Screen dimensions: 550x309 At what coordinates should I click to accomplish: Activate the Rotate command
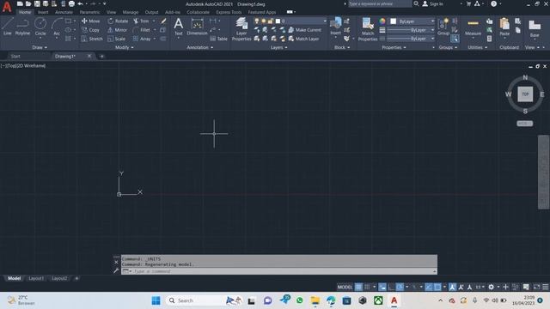(118, 21)
